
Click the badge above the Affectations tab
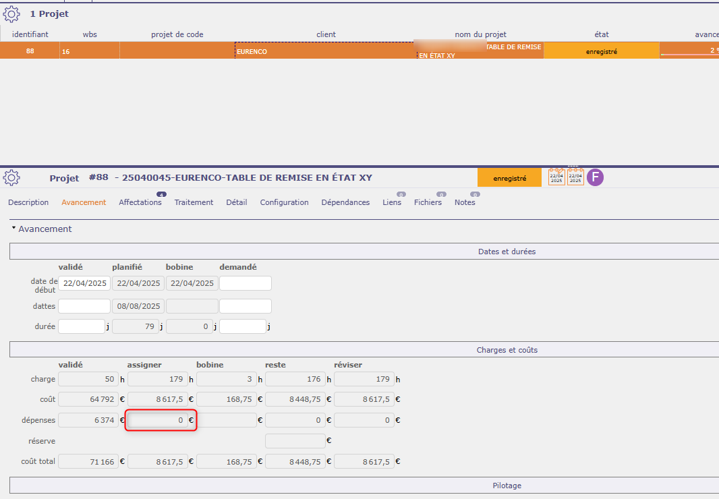[x=161, y=195]
